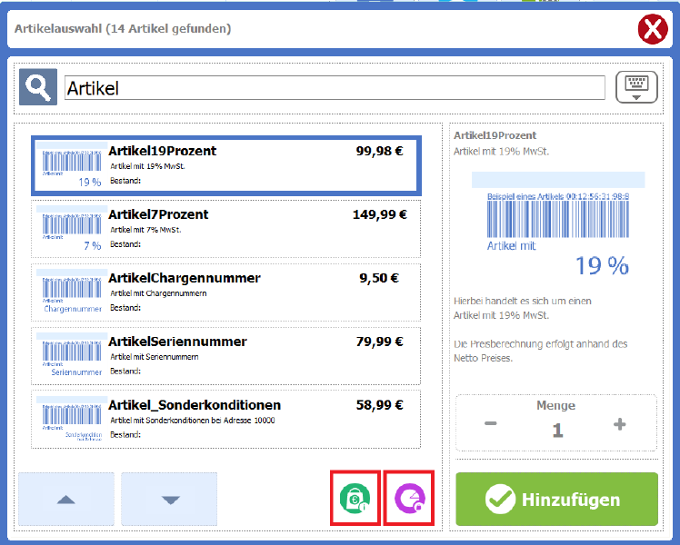The image size is (680, 545).
Task: Click the Menge quantity value field
Action: (556, 431)
